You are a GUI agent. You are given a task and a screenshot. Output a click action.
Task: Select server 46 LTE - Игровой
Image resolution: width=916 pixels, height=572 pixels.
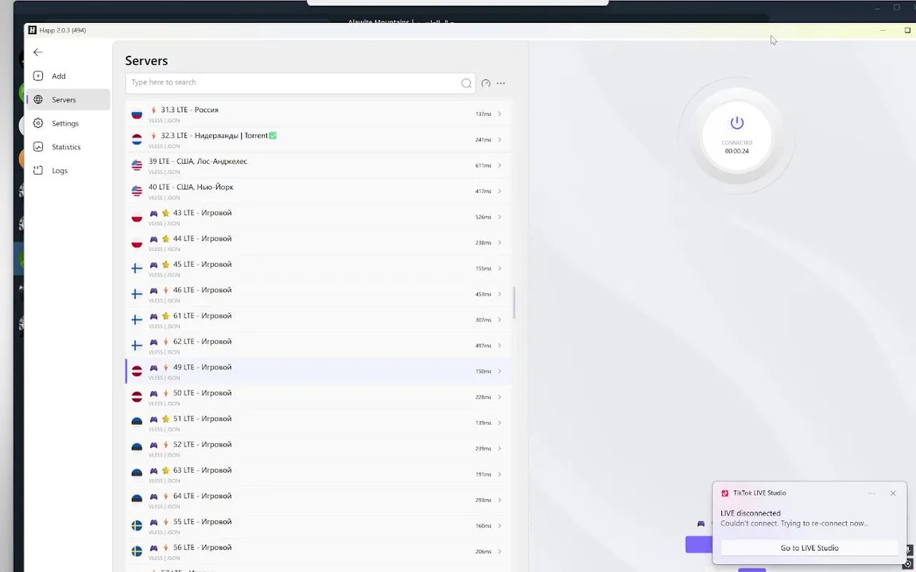pos(318,294)
